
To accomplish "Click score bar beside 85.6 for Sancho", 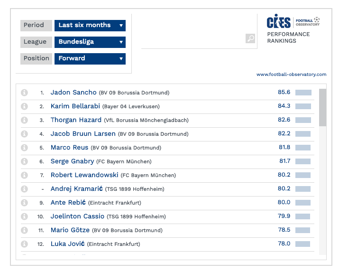I will coord(303,93).
